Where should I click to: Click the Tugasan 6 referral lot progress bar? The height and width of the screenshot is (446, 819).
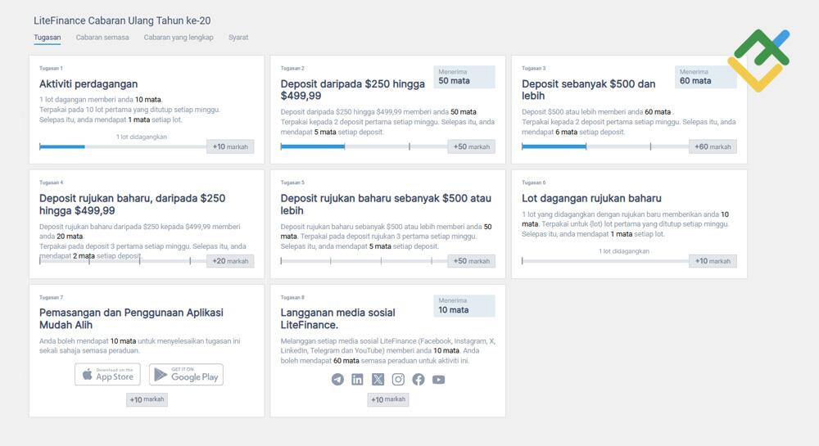coord(605,261)
